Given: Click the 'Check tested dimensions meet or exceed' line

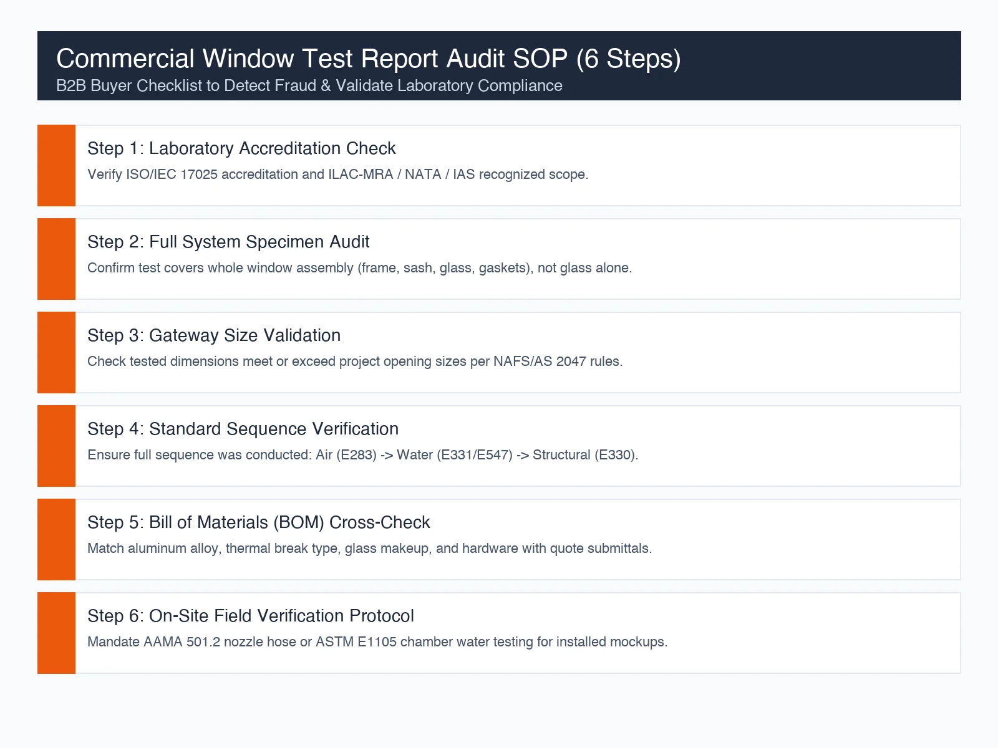Looking at the screenshot, I should (x=355, y=362).
